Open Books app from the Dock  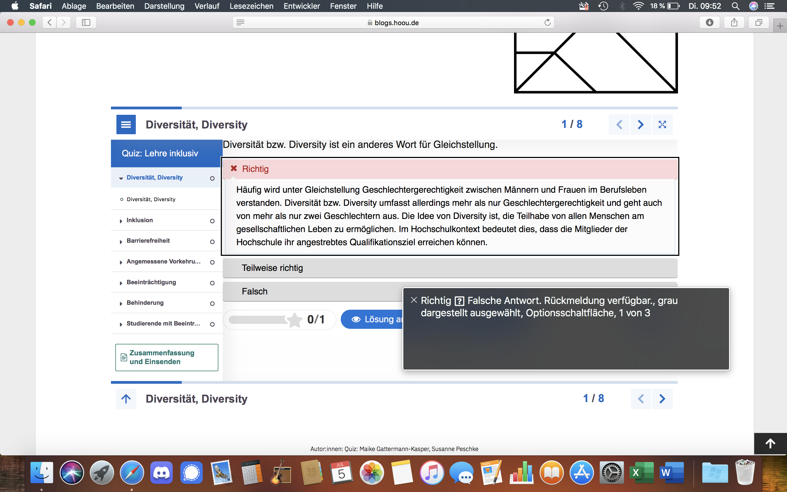551,473
